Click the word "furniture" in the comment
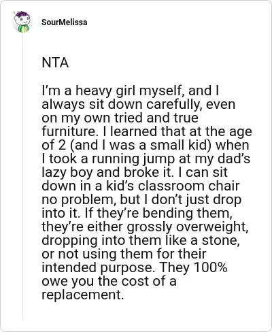Viewport: 272px width, 332px height. click(69, 131)
